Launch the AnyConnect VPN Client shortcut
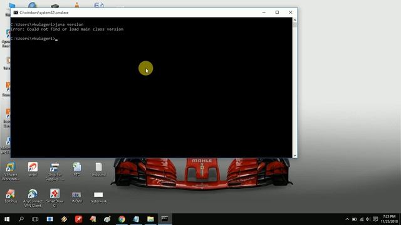The image size is (401, 225). point(33,198)
